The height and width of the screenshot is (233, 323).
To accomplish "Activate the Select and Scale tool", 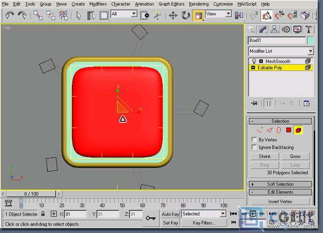I will click(198, 16).
